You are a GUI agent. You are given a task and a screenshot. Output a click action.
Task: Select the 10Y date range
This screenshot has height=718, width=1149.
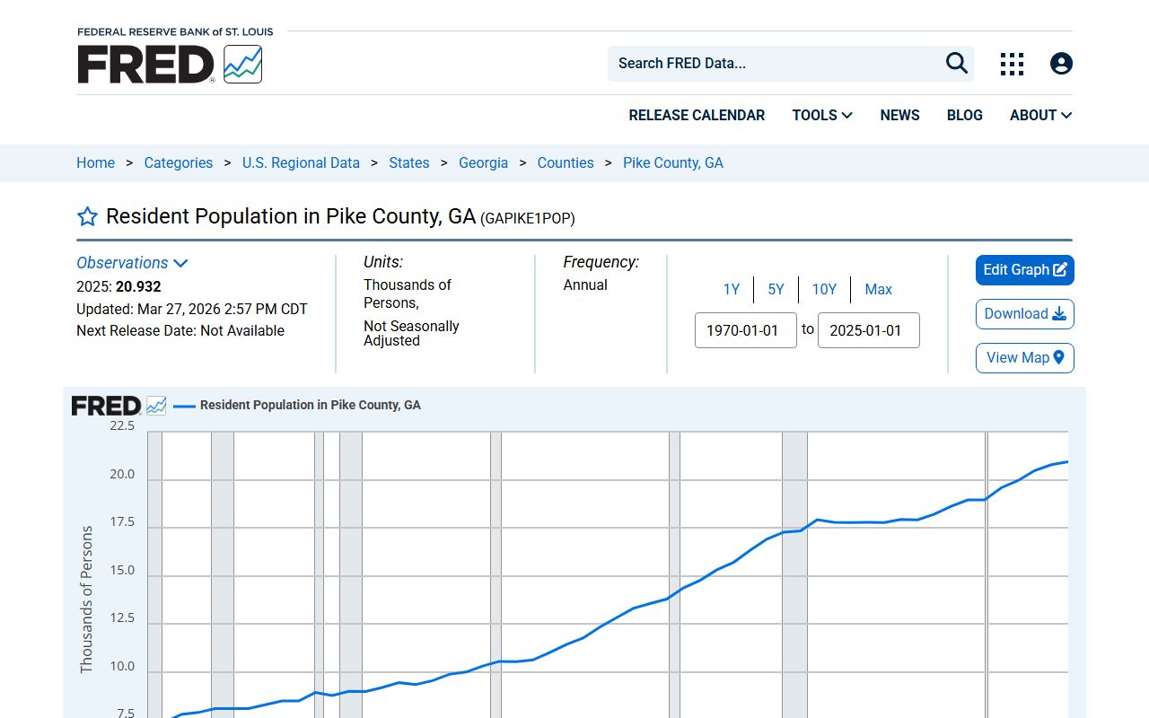[x=824, y=289]
